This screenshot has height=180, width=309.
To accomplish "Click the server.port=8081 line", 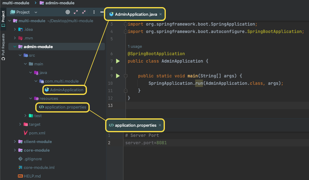I will (146, 143).
